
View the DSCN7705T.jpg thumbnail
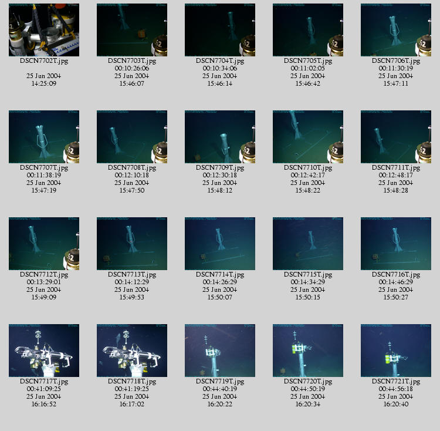[308, 30]
